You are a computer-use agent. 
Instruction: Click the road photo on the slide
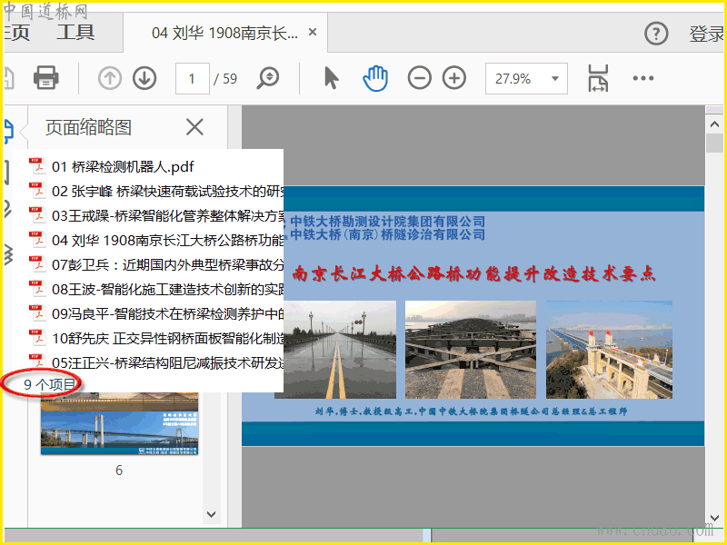340,350
